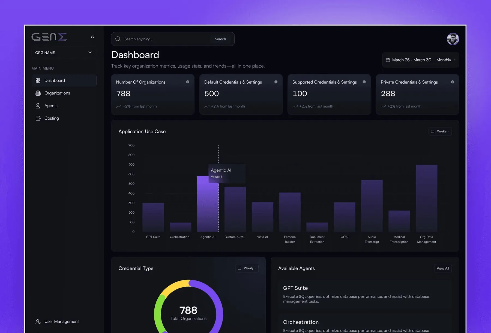Click the calendar icon in Credential Type Weekly filter

tap(239, 268)
